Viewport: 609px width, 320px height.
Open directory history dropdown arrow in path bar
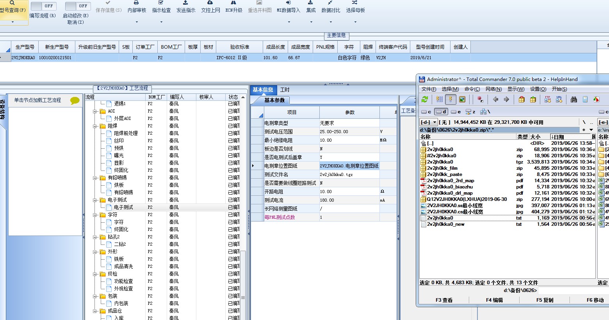click(591, 130)
